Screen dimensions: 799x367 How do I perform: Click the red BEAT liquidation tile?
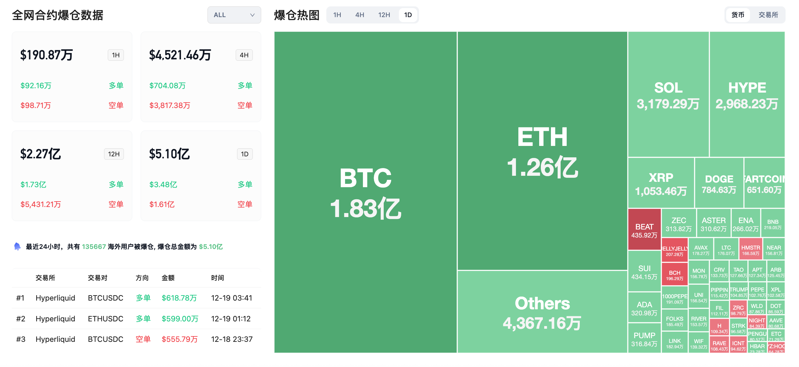point(644,230)
